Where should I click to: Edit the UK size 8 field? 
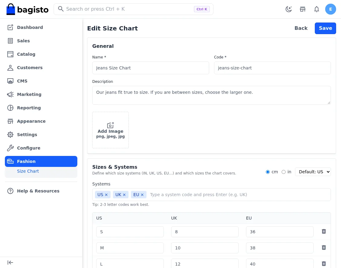(x=205, y=232)
